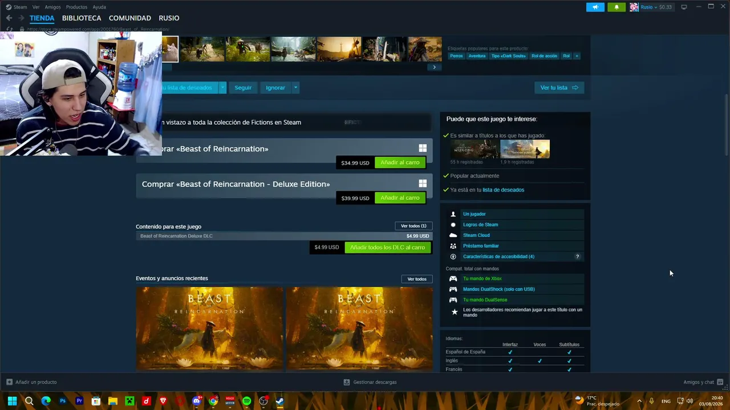
Task: Click the DualShock controller icon
Action: point(453,289)
